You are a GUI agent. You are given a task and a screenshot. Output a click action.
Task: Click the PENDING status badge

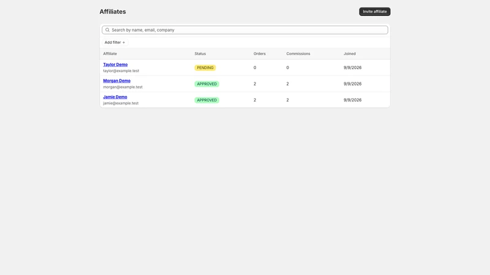pos(205,68)
